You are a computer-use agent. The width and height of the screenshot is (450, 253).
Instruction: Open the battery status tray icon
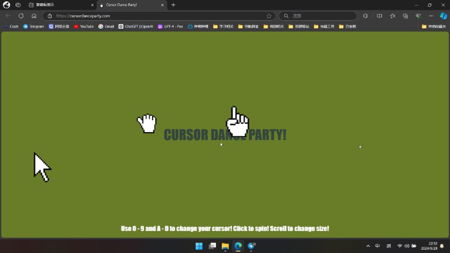coord(414,246)
